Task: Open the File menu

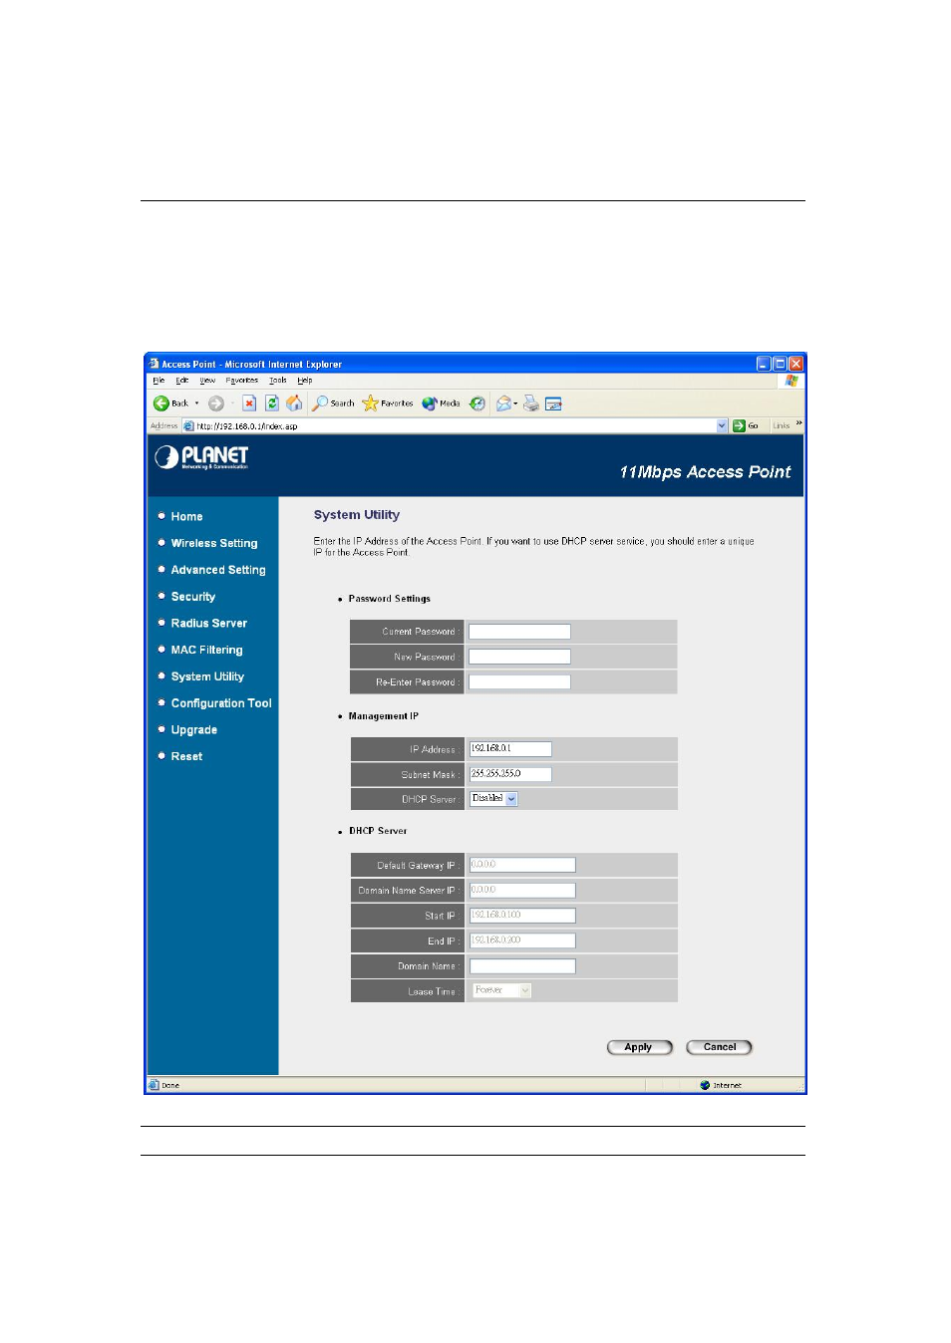Action: 158,380
